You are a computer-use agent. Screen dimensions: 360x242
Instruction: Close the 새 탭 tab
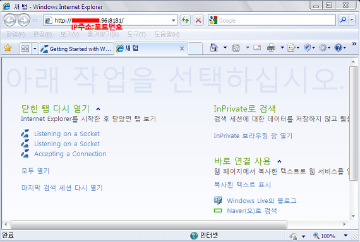coord(182,49)
